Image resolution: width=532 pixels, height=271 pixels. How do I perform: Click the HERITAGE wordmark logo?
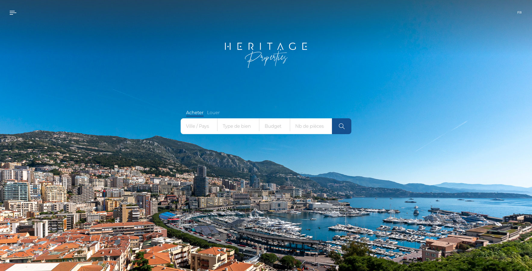coord(266,46)
